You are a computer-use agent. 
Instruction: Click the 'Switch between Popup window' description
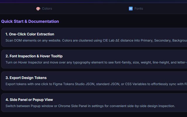pyautogui.click(x=90, y=106)
